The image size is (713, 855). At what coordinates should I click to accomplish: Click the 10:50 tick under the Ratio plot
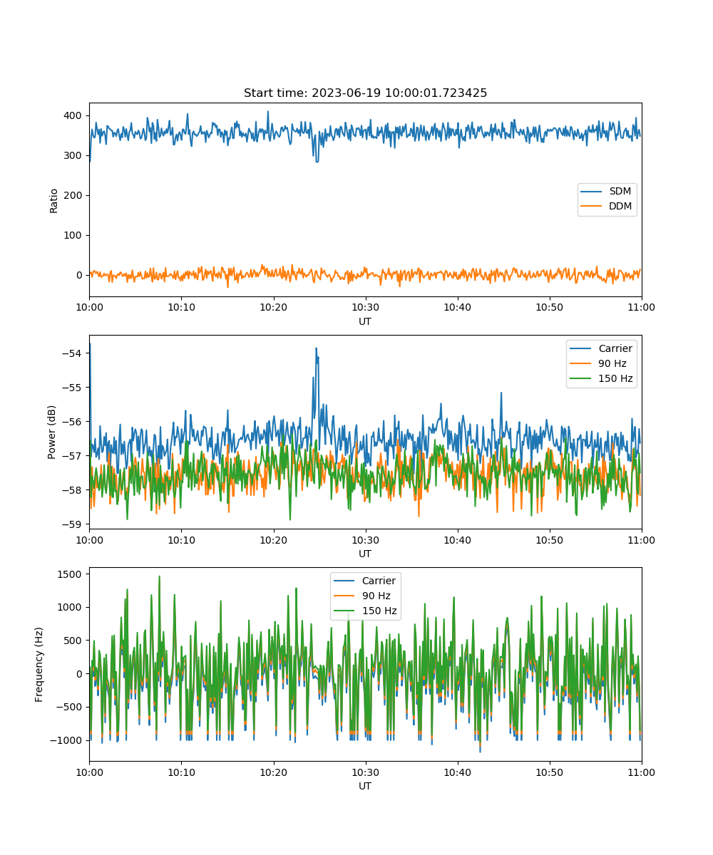pyautogui.click(x=549, y=308)
